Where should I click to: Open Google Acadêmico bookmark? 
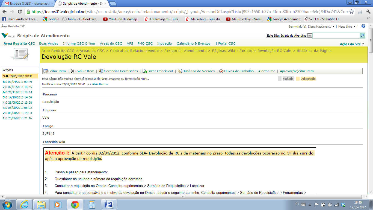click(x=284, y=19)
